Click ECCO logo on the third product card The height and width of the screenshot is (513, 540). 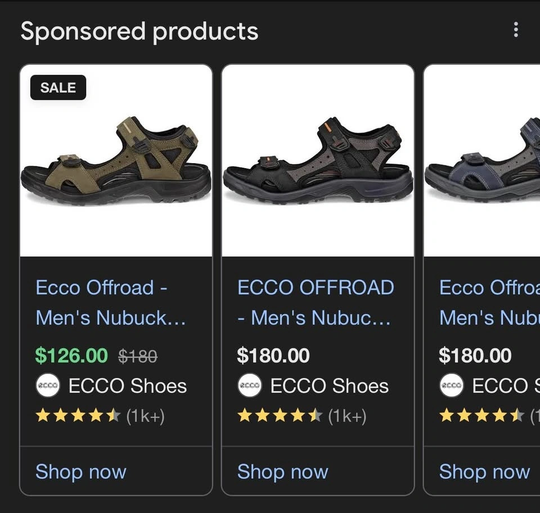pos(451,386)
